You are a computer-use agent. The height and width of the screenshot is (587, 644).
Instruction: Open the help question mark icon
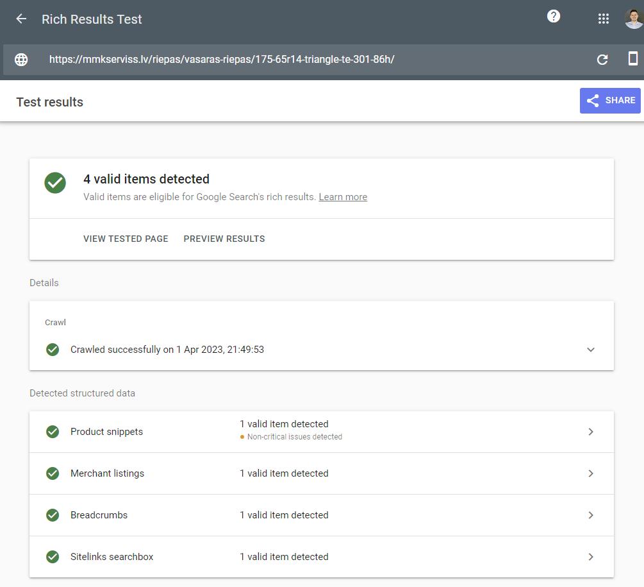pyautogui.click(x=554, y=17)
